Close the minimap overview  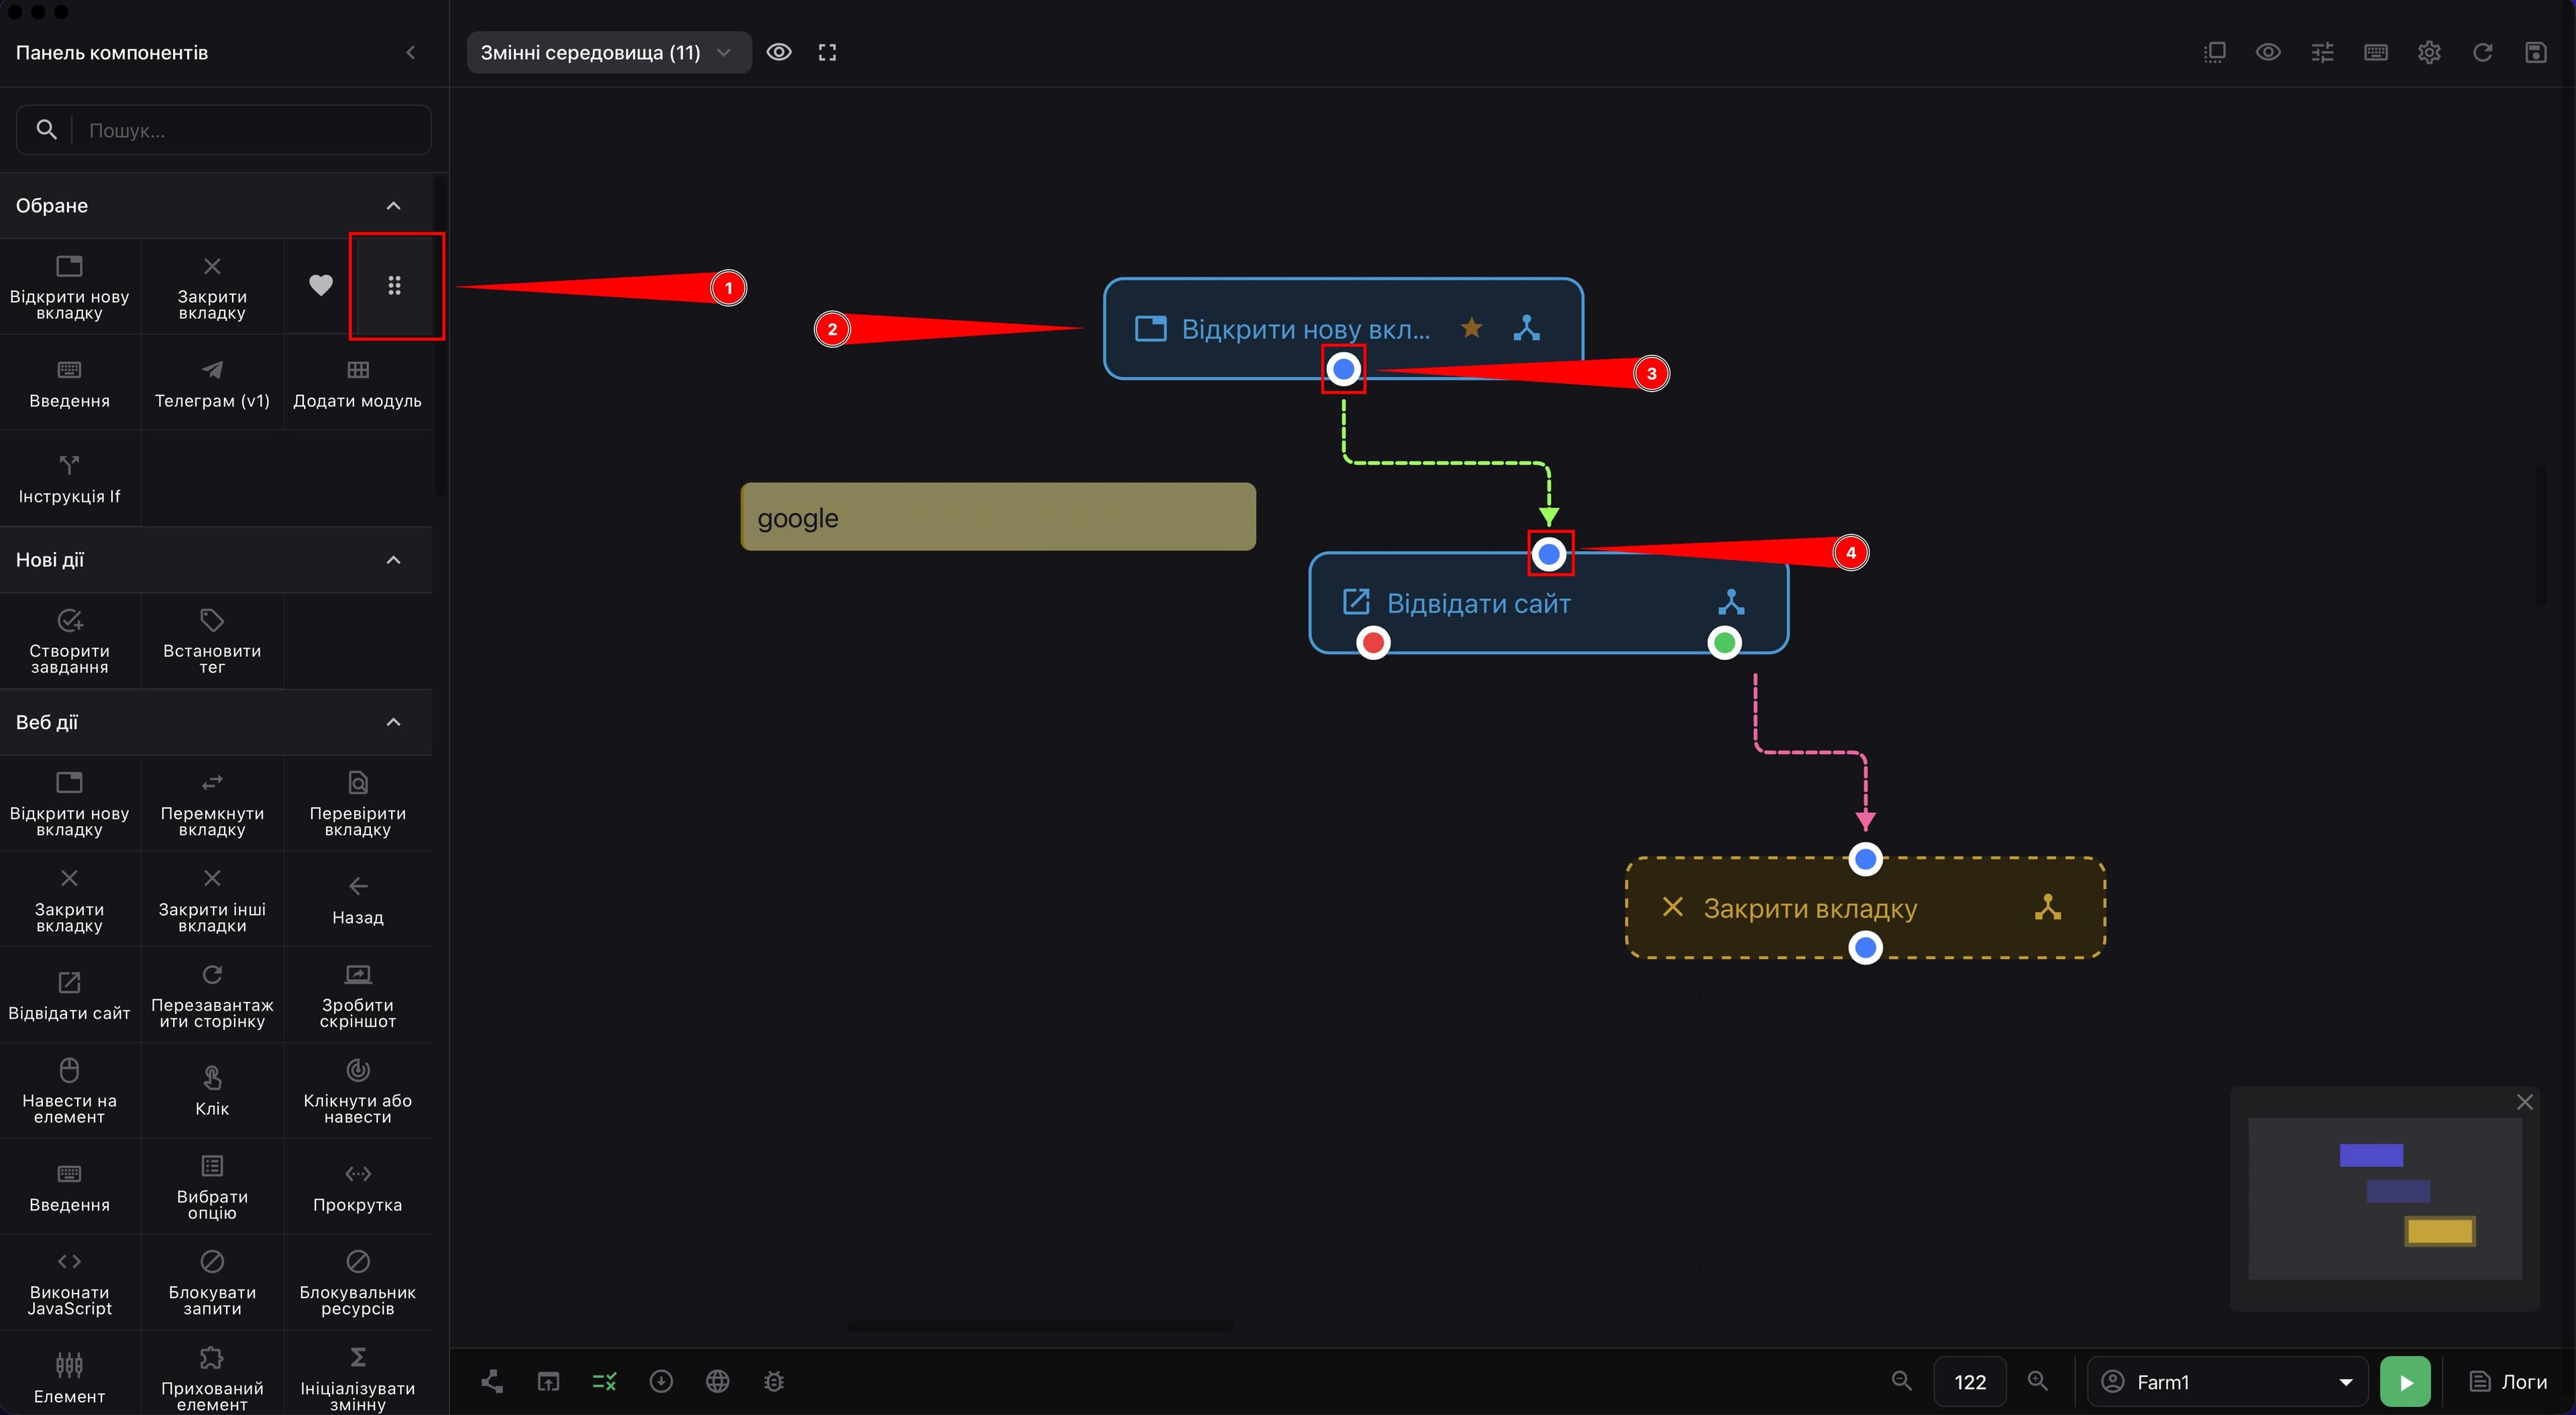coord(2524,1102)
